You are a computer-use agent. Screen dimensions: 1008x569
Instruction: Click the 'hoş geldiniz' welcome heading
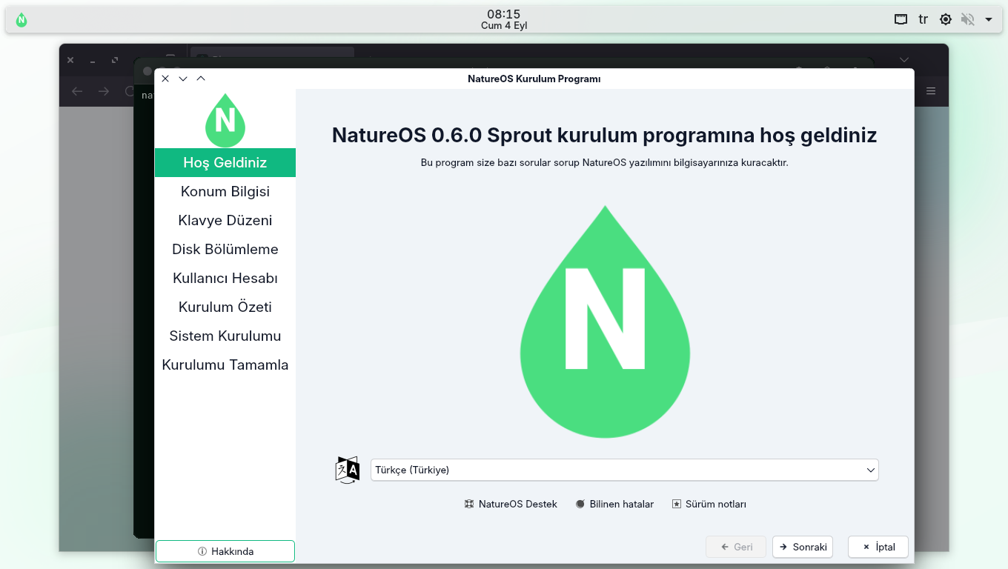click(604, 135)
